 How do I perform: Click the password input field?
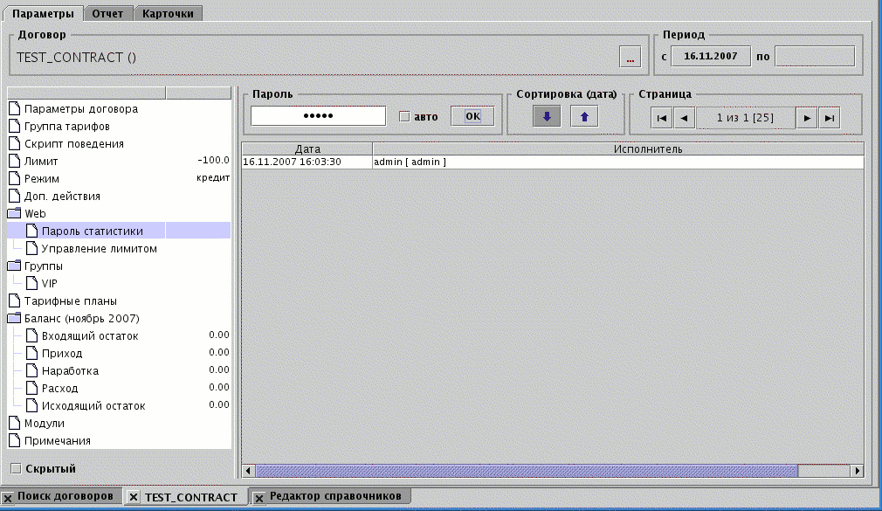318,116
